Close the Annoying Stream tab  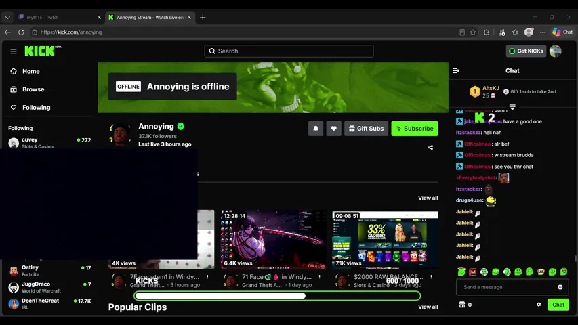click(x=189, y=18)
